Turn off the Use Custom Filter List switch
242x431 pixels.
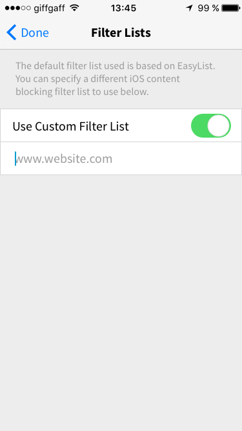click(211, 125)
